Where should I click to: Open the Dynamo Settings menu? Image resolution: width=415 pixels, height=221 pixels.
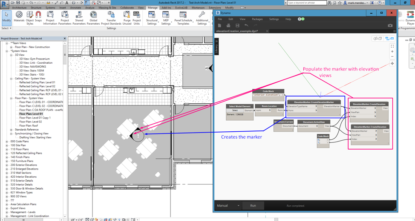click(274, 19)
